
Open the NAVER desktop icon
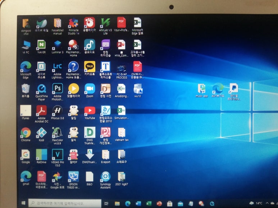[x=41, y=47]
